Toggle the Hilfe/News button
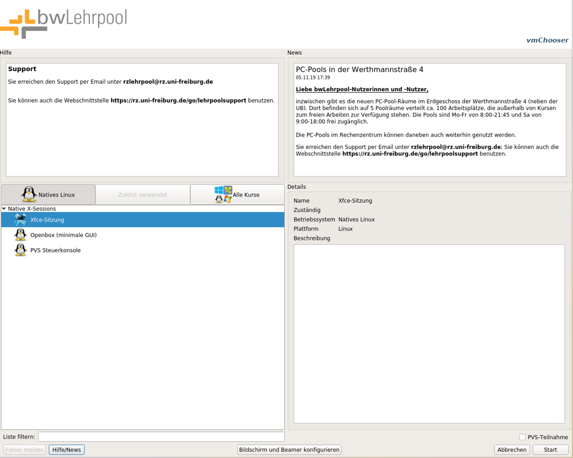This screenshot has width=573, height=458. 67,450
